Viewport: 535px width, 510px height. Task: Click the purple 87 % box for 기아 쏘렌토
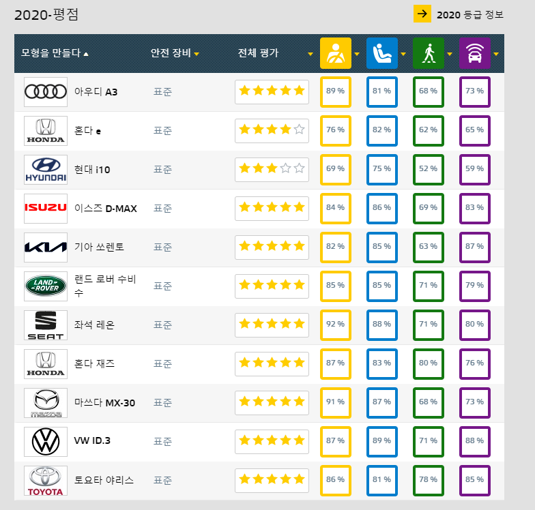click(x=475, y=247)
